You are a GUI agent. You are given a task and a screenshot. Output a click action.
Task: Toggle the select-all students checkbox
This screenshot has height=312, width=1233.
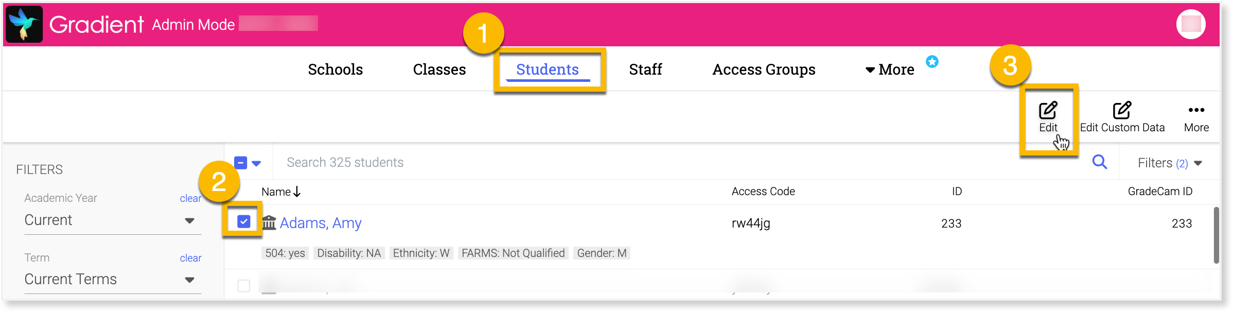click(241, 163)
